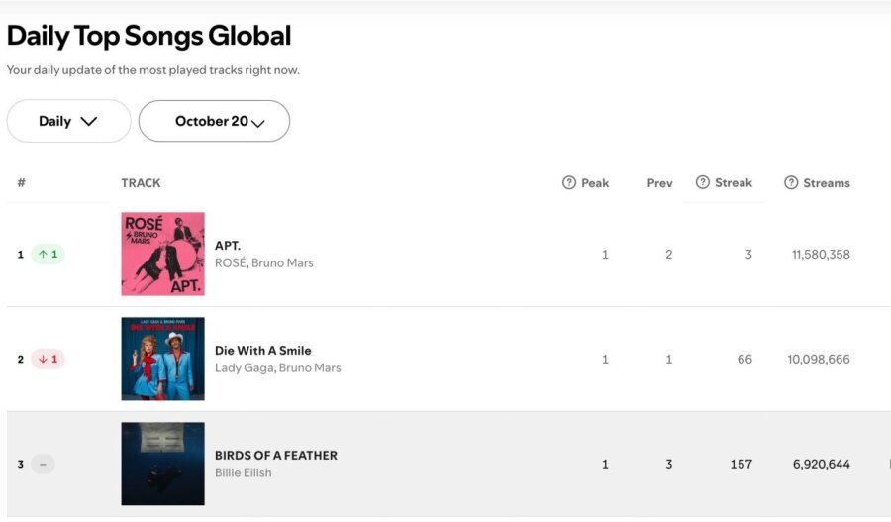The width and height of the screenshot is (891, 522).
Task: Click the help icon beside Streak
Action: 703,182
